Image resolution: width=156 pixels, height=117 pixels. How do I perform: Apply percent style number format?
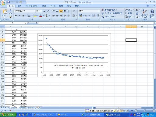click(x=86, y=16)
